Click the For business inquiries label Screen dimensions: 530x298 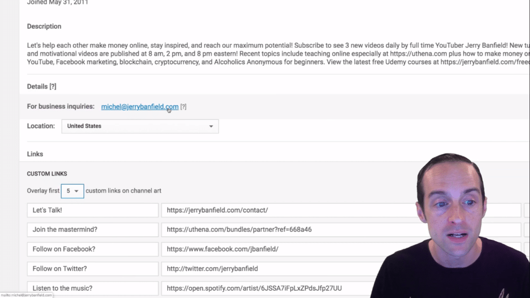(x=61, y=107)
